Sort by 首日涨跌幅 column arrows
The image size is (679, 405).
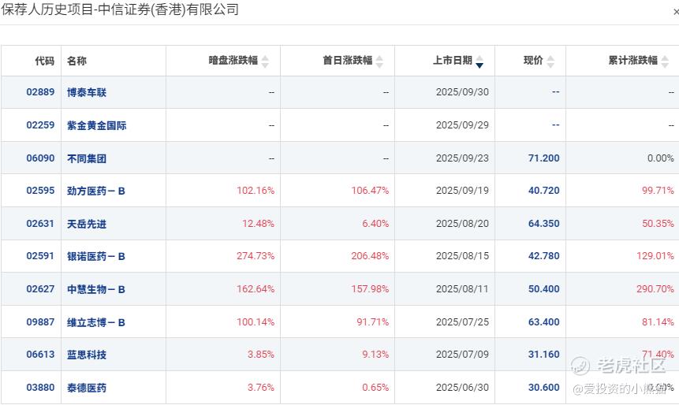point(379,61)
